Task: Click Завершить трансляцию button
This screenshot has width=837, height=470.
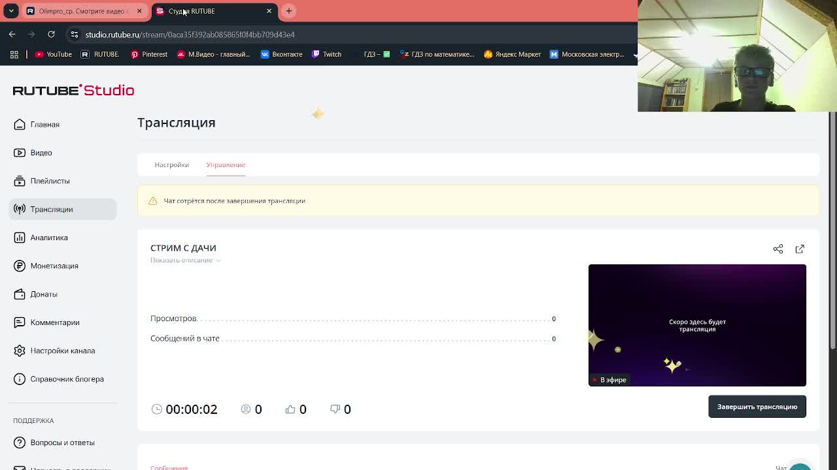Action: pyautogui.click(x=757, y=407)
